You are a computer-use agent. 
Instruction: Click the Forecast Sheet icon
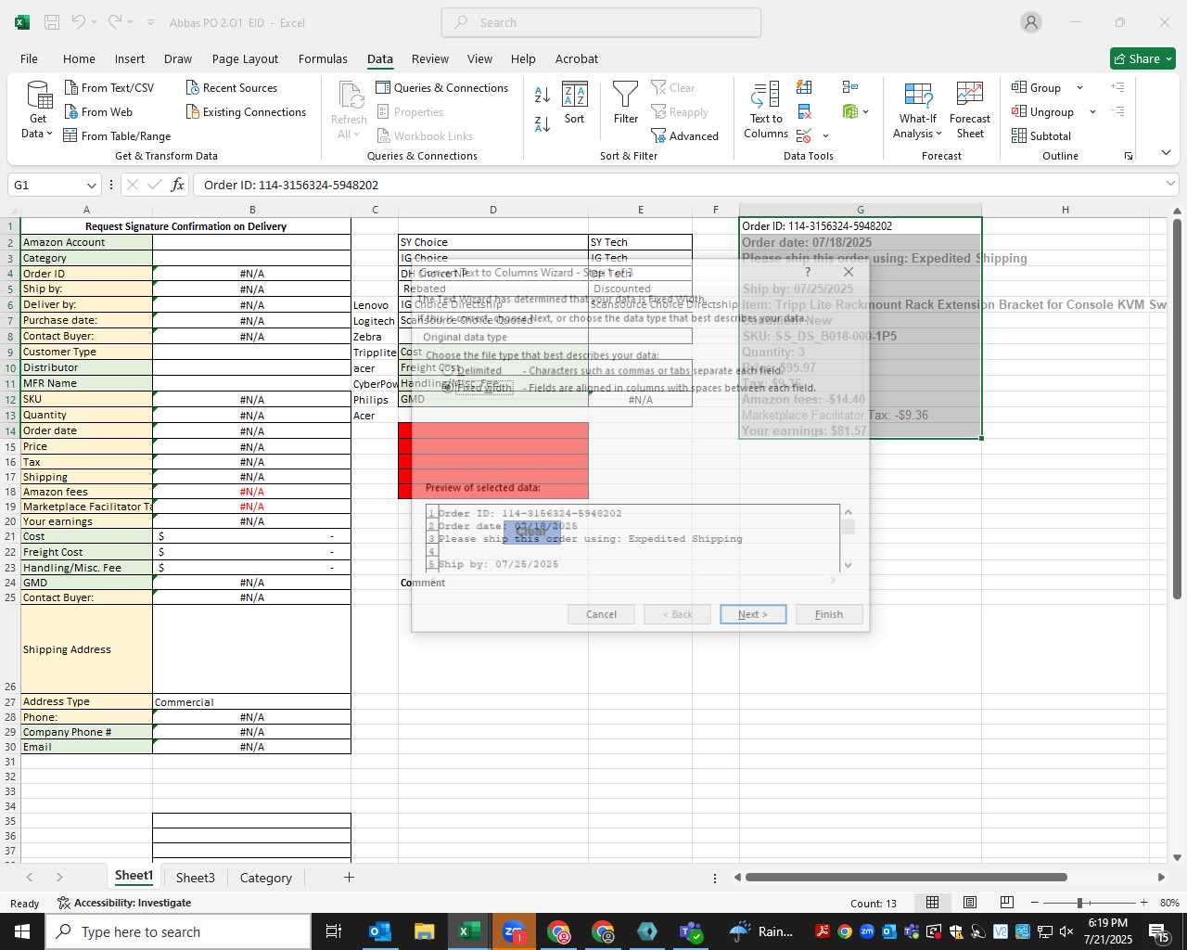970,109
